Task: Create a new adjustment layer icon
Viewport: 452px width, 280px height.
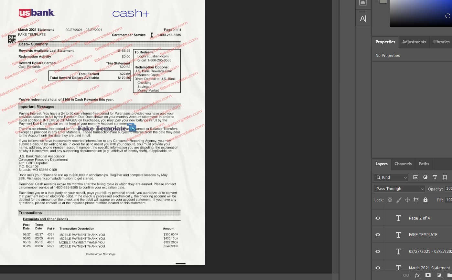Action: pyautogui.click(x=439, y=275)
